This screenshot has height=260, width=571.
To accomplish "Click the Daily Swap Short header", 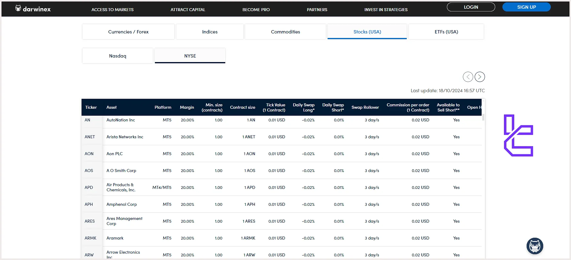I will click(333, 107).
